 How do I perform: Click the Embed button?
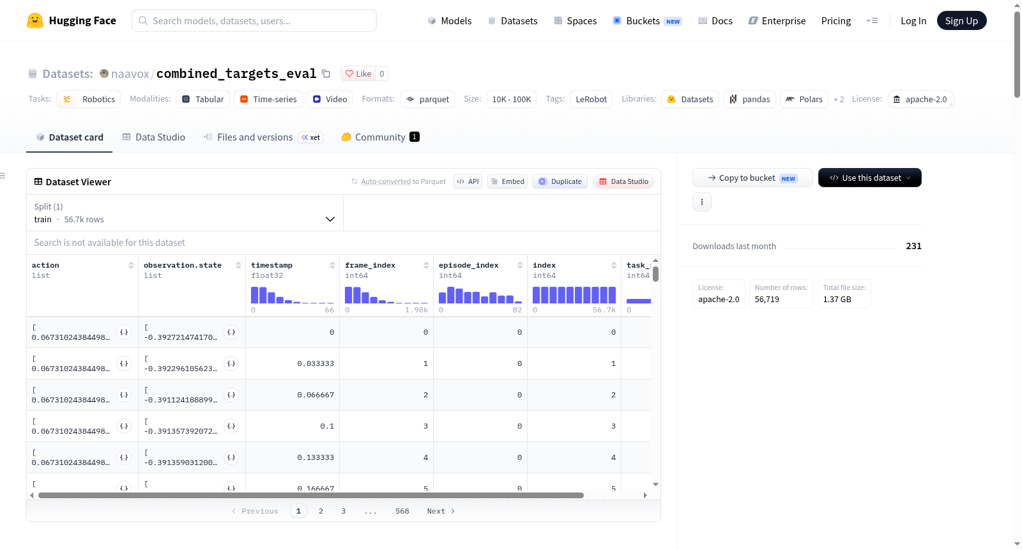click(x=508, y=181)
